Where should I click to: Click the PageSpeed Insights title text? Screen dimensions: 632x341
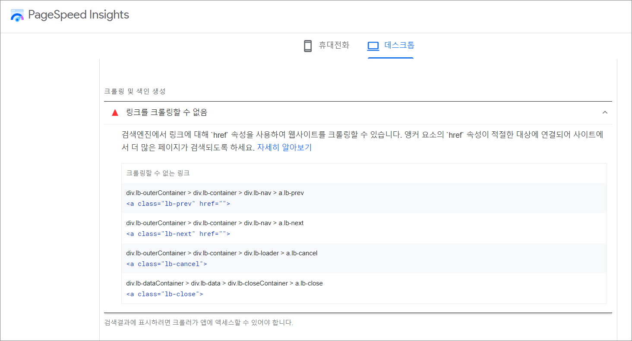click(79, 15)
